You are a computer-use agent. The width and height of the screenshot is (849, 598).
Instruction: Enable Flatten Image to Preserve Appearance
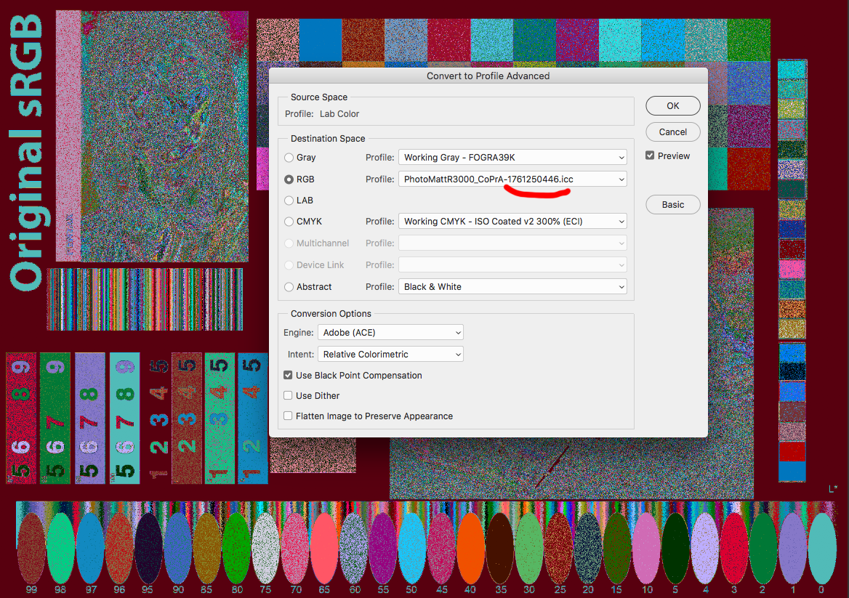(289, 416)
